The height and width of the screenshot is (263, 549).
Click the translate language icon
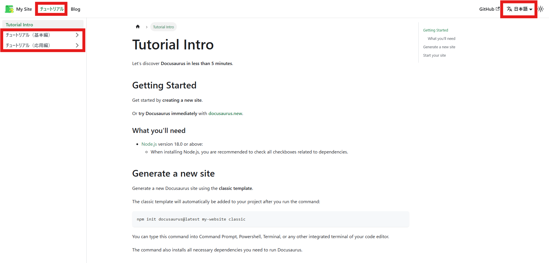coord(509,9)
